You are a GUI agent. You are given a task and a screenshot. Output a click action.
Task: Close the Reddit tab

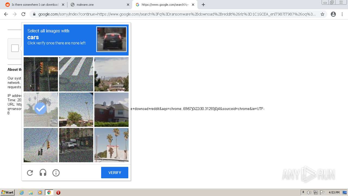pyautogui.click(x=63, y=5)
